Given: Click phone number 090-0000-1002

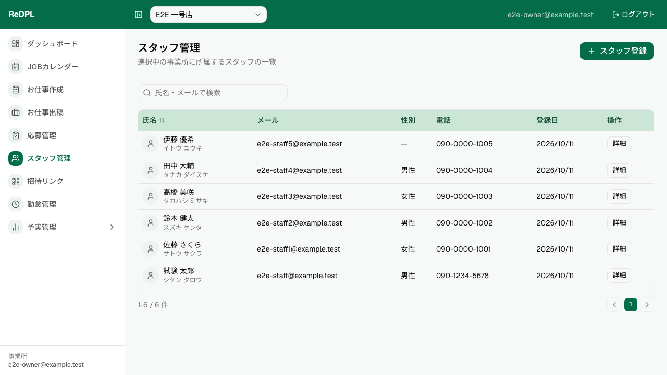Looking at the screenshot, I should [464, 223].
